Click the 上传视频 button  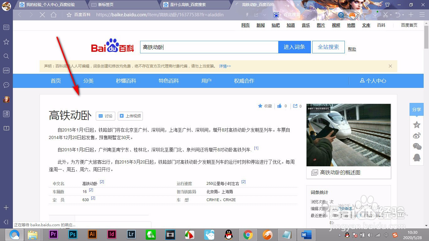coord(130,116)
